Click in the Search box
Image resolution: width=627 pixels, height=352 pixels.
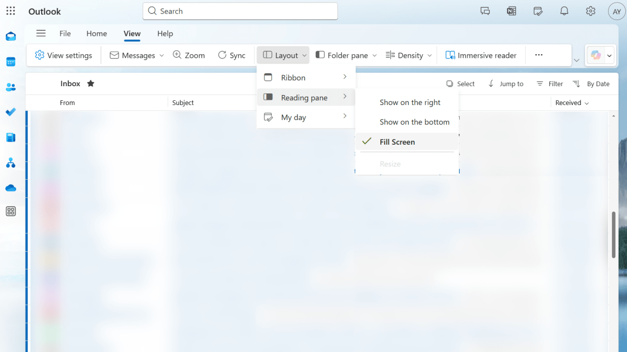(x=240, y=11)
